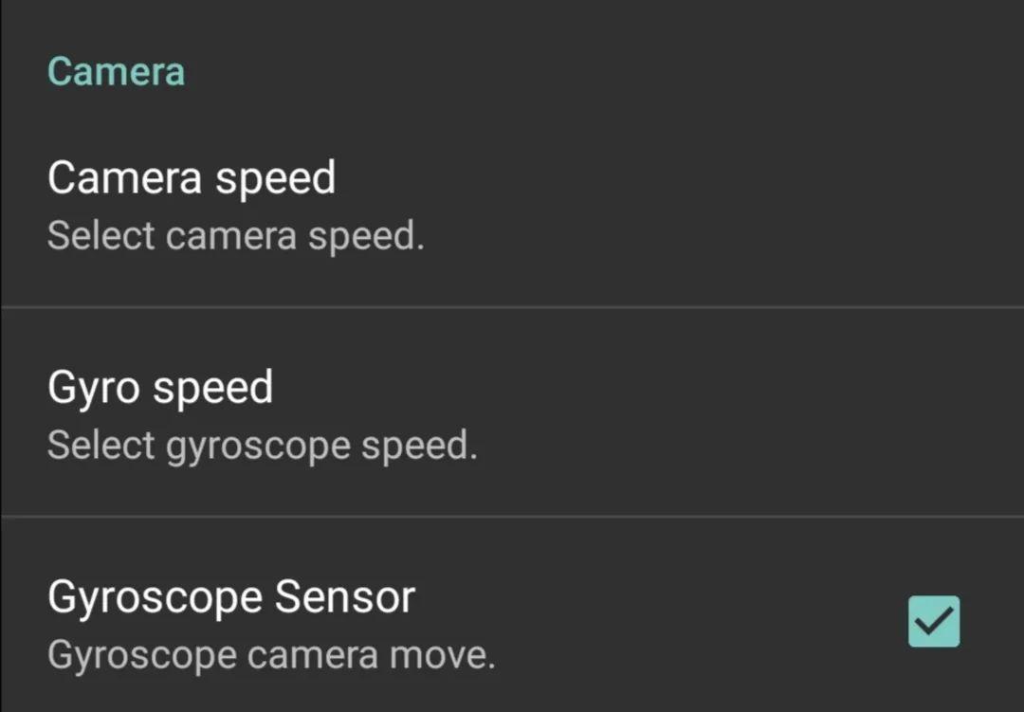Click the Gyroscope Sensor label
This screenshot has width=1024, height=712.
click(x=230, y=598)
